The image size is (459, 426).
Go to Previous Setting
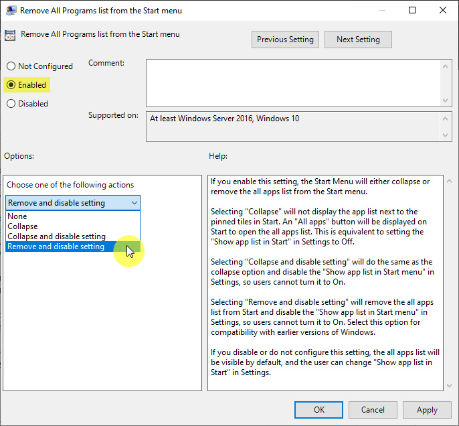tap(285, 40)
